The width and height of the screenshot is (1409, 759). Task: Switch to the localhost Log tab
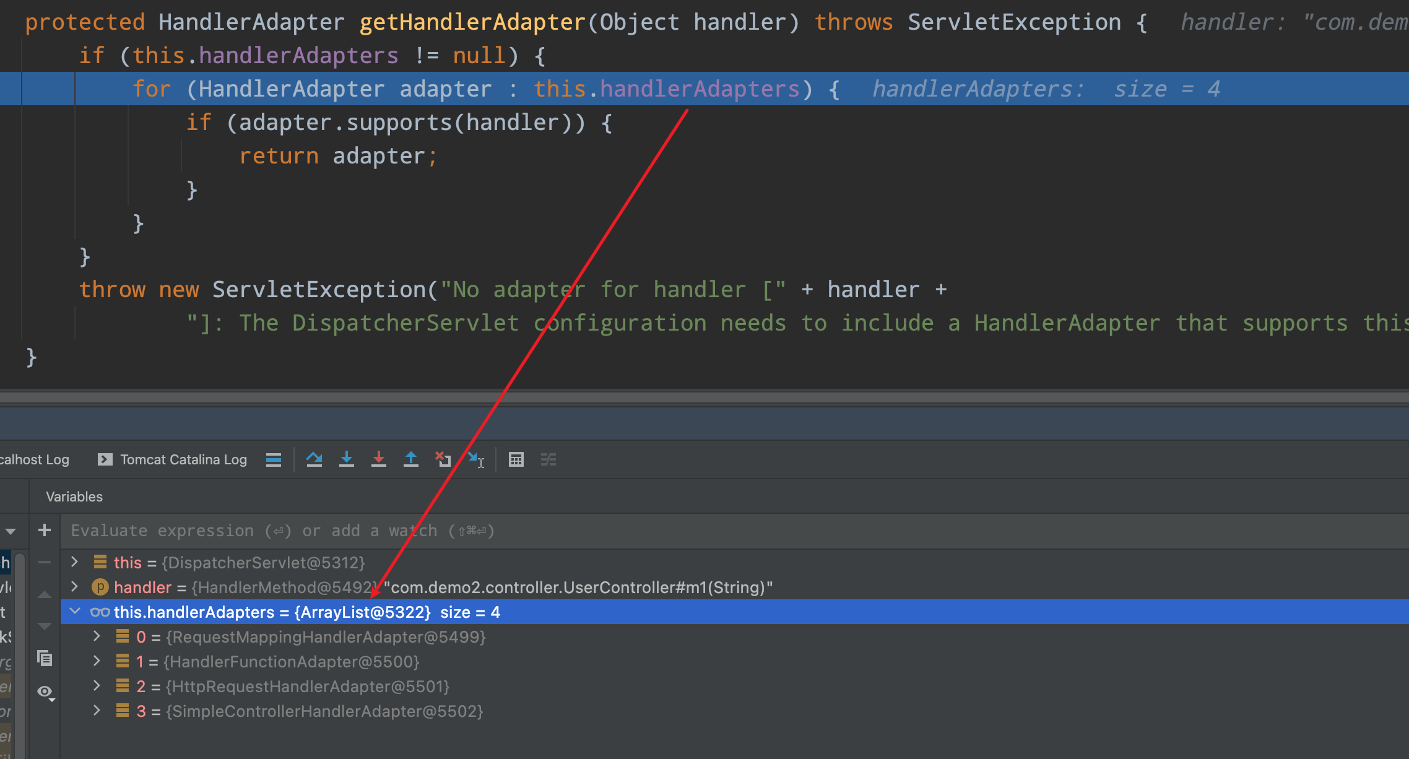[34, 459]
